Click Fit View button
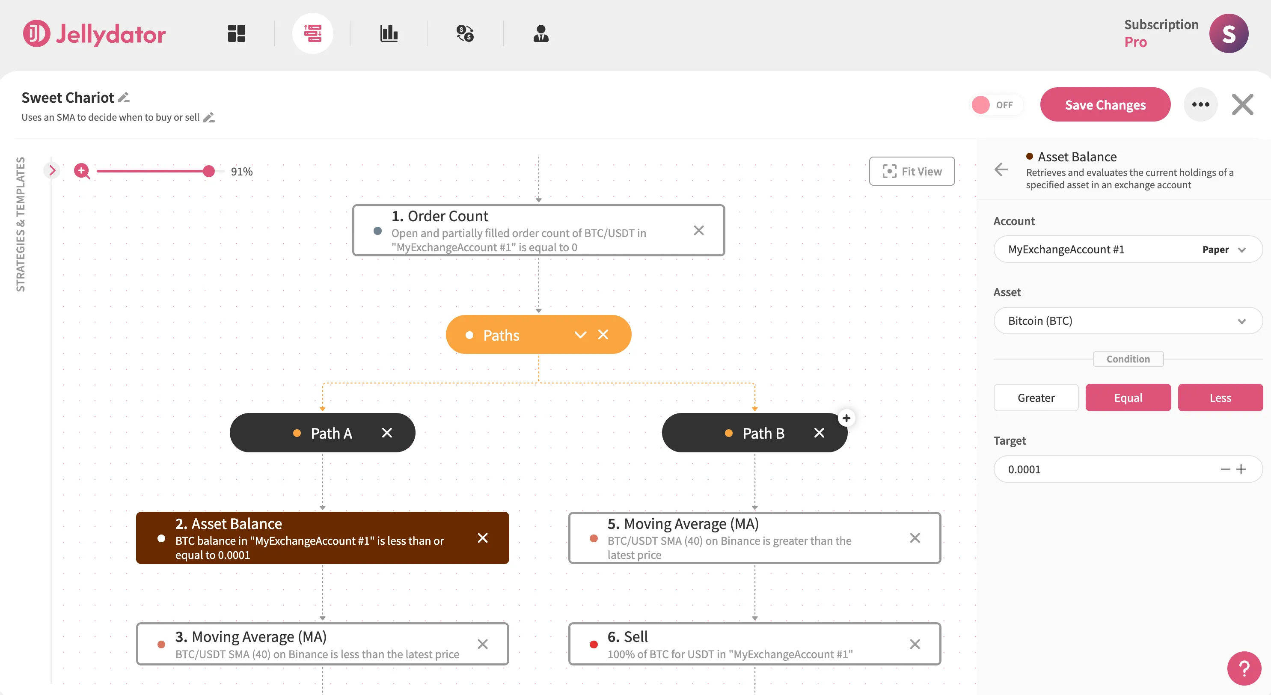The width and height of the screenshot is (1271, 695). [x=912, y=171]
